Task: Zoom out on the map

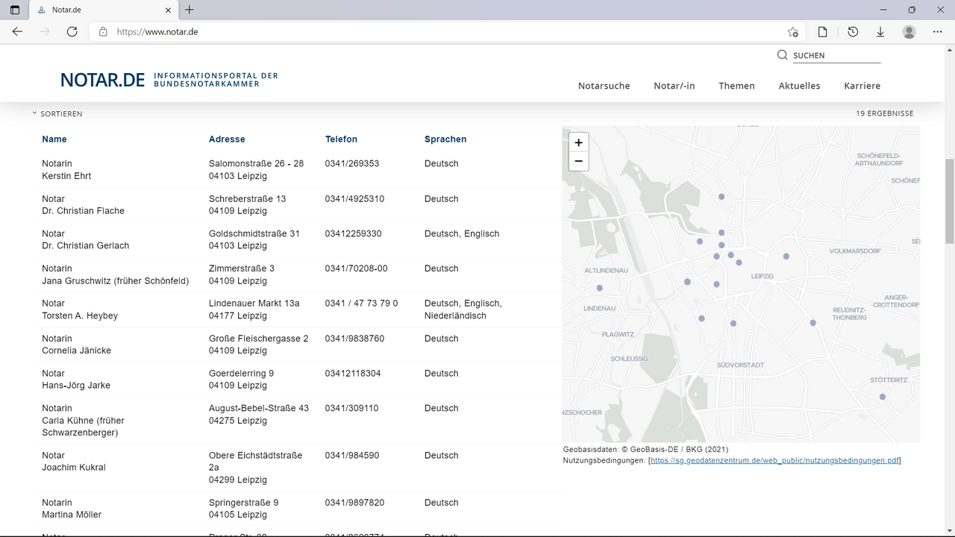Action: [578, 161]
